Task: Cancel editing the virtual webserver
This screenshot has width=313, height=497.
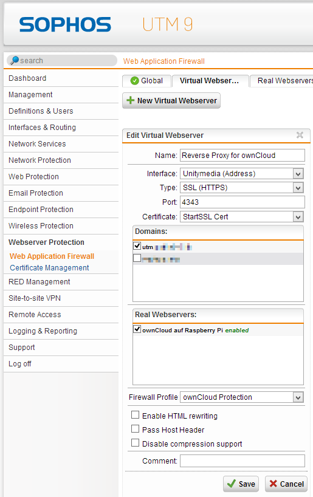Action: click(x=286, y=484)
